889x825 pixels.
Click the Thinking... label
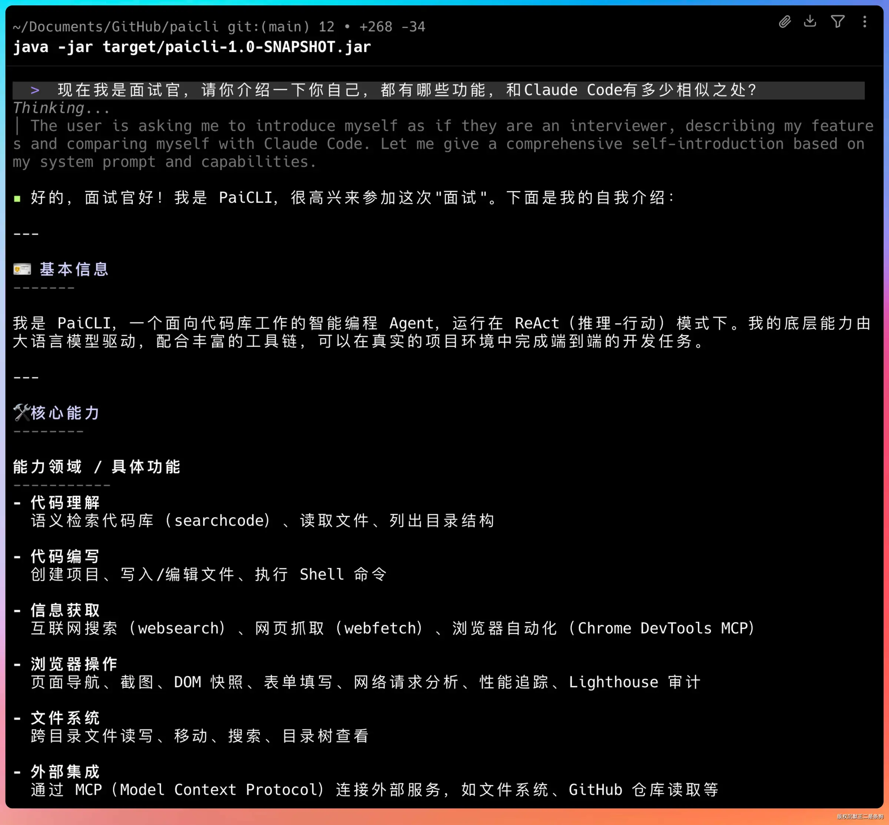coord(61,108)
